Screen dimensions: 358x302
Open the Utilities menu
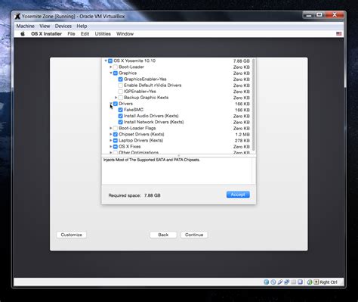click(x=103, y=34)
